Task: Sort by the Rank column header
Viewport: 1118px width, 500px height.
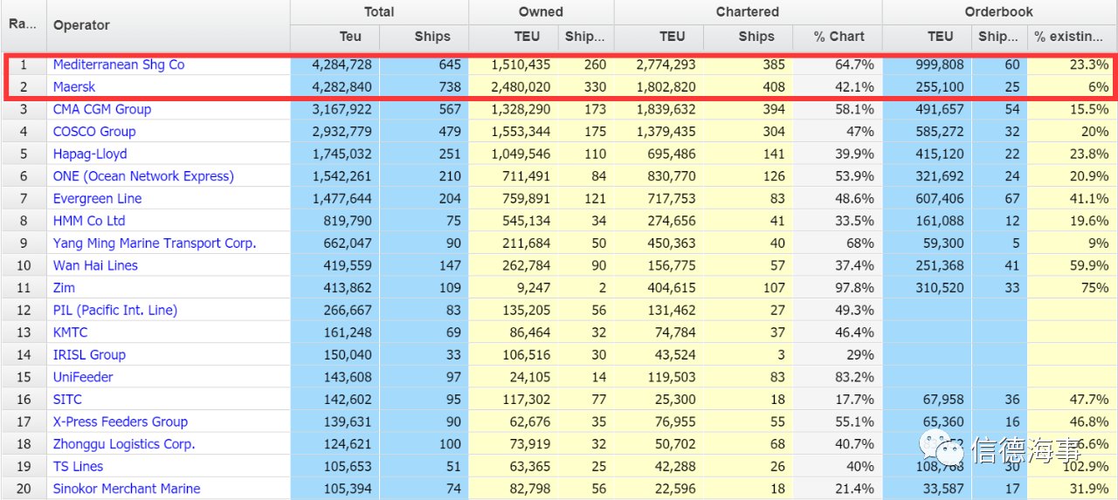Action: tap(23, 24)
